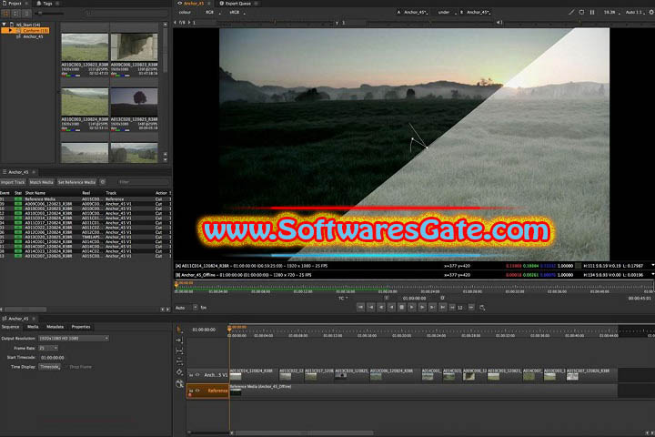The width and height of the screenshot is (655, 437).
Task: Select the bottom timeline tool icon
Action: pyautogui.click(x=179, y=383)
